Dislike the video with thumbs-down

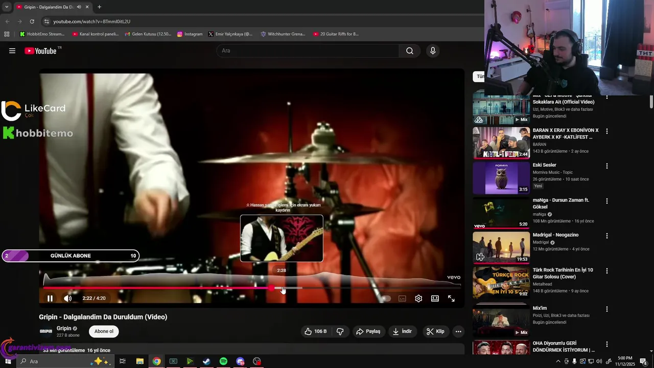click(340, 331)
